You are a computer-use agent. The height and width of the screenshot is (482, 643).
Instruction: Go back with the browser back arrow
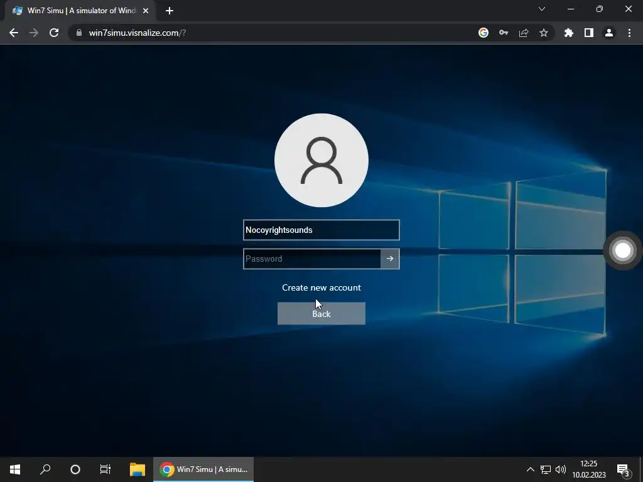[x=14, y=33]
